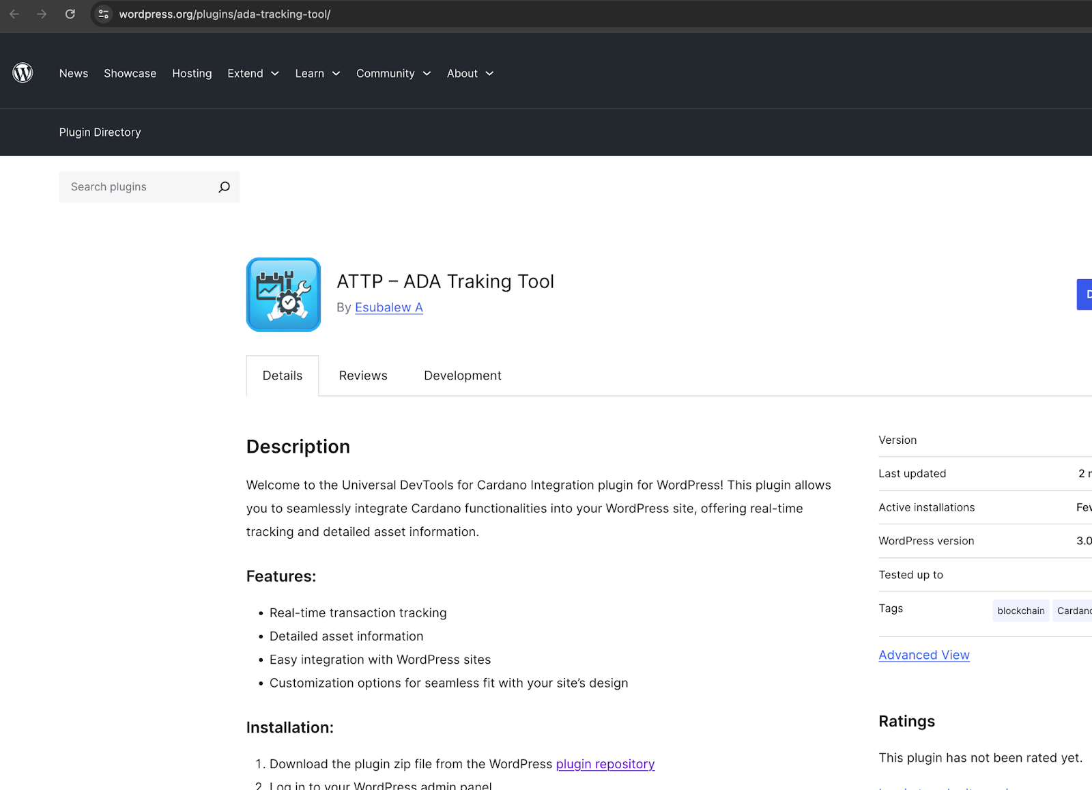Open the Learn menu label
The height and width of the screenshot is (790, 1092).
310,73
